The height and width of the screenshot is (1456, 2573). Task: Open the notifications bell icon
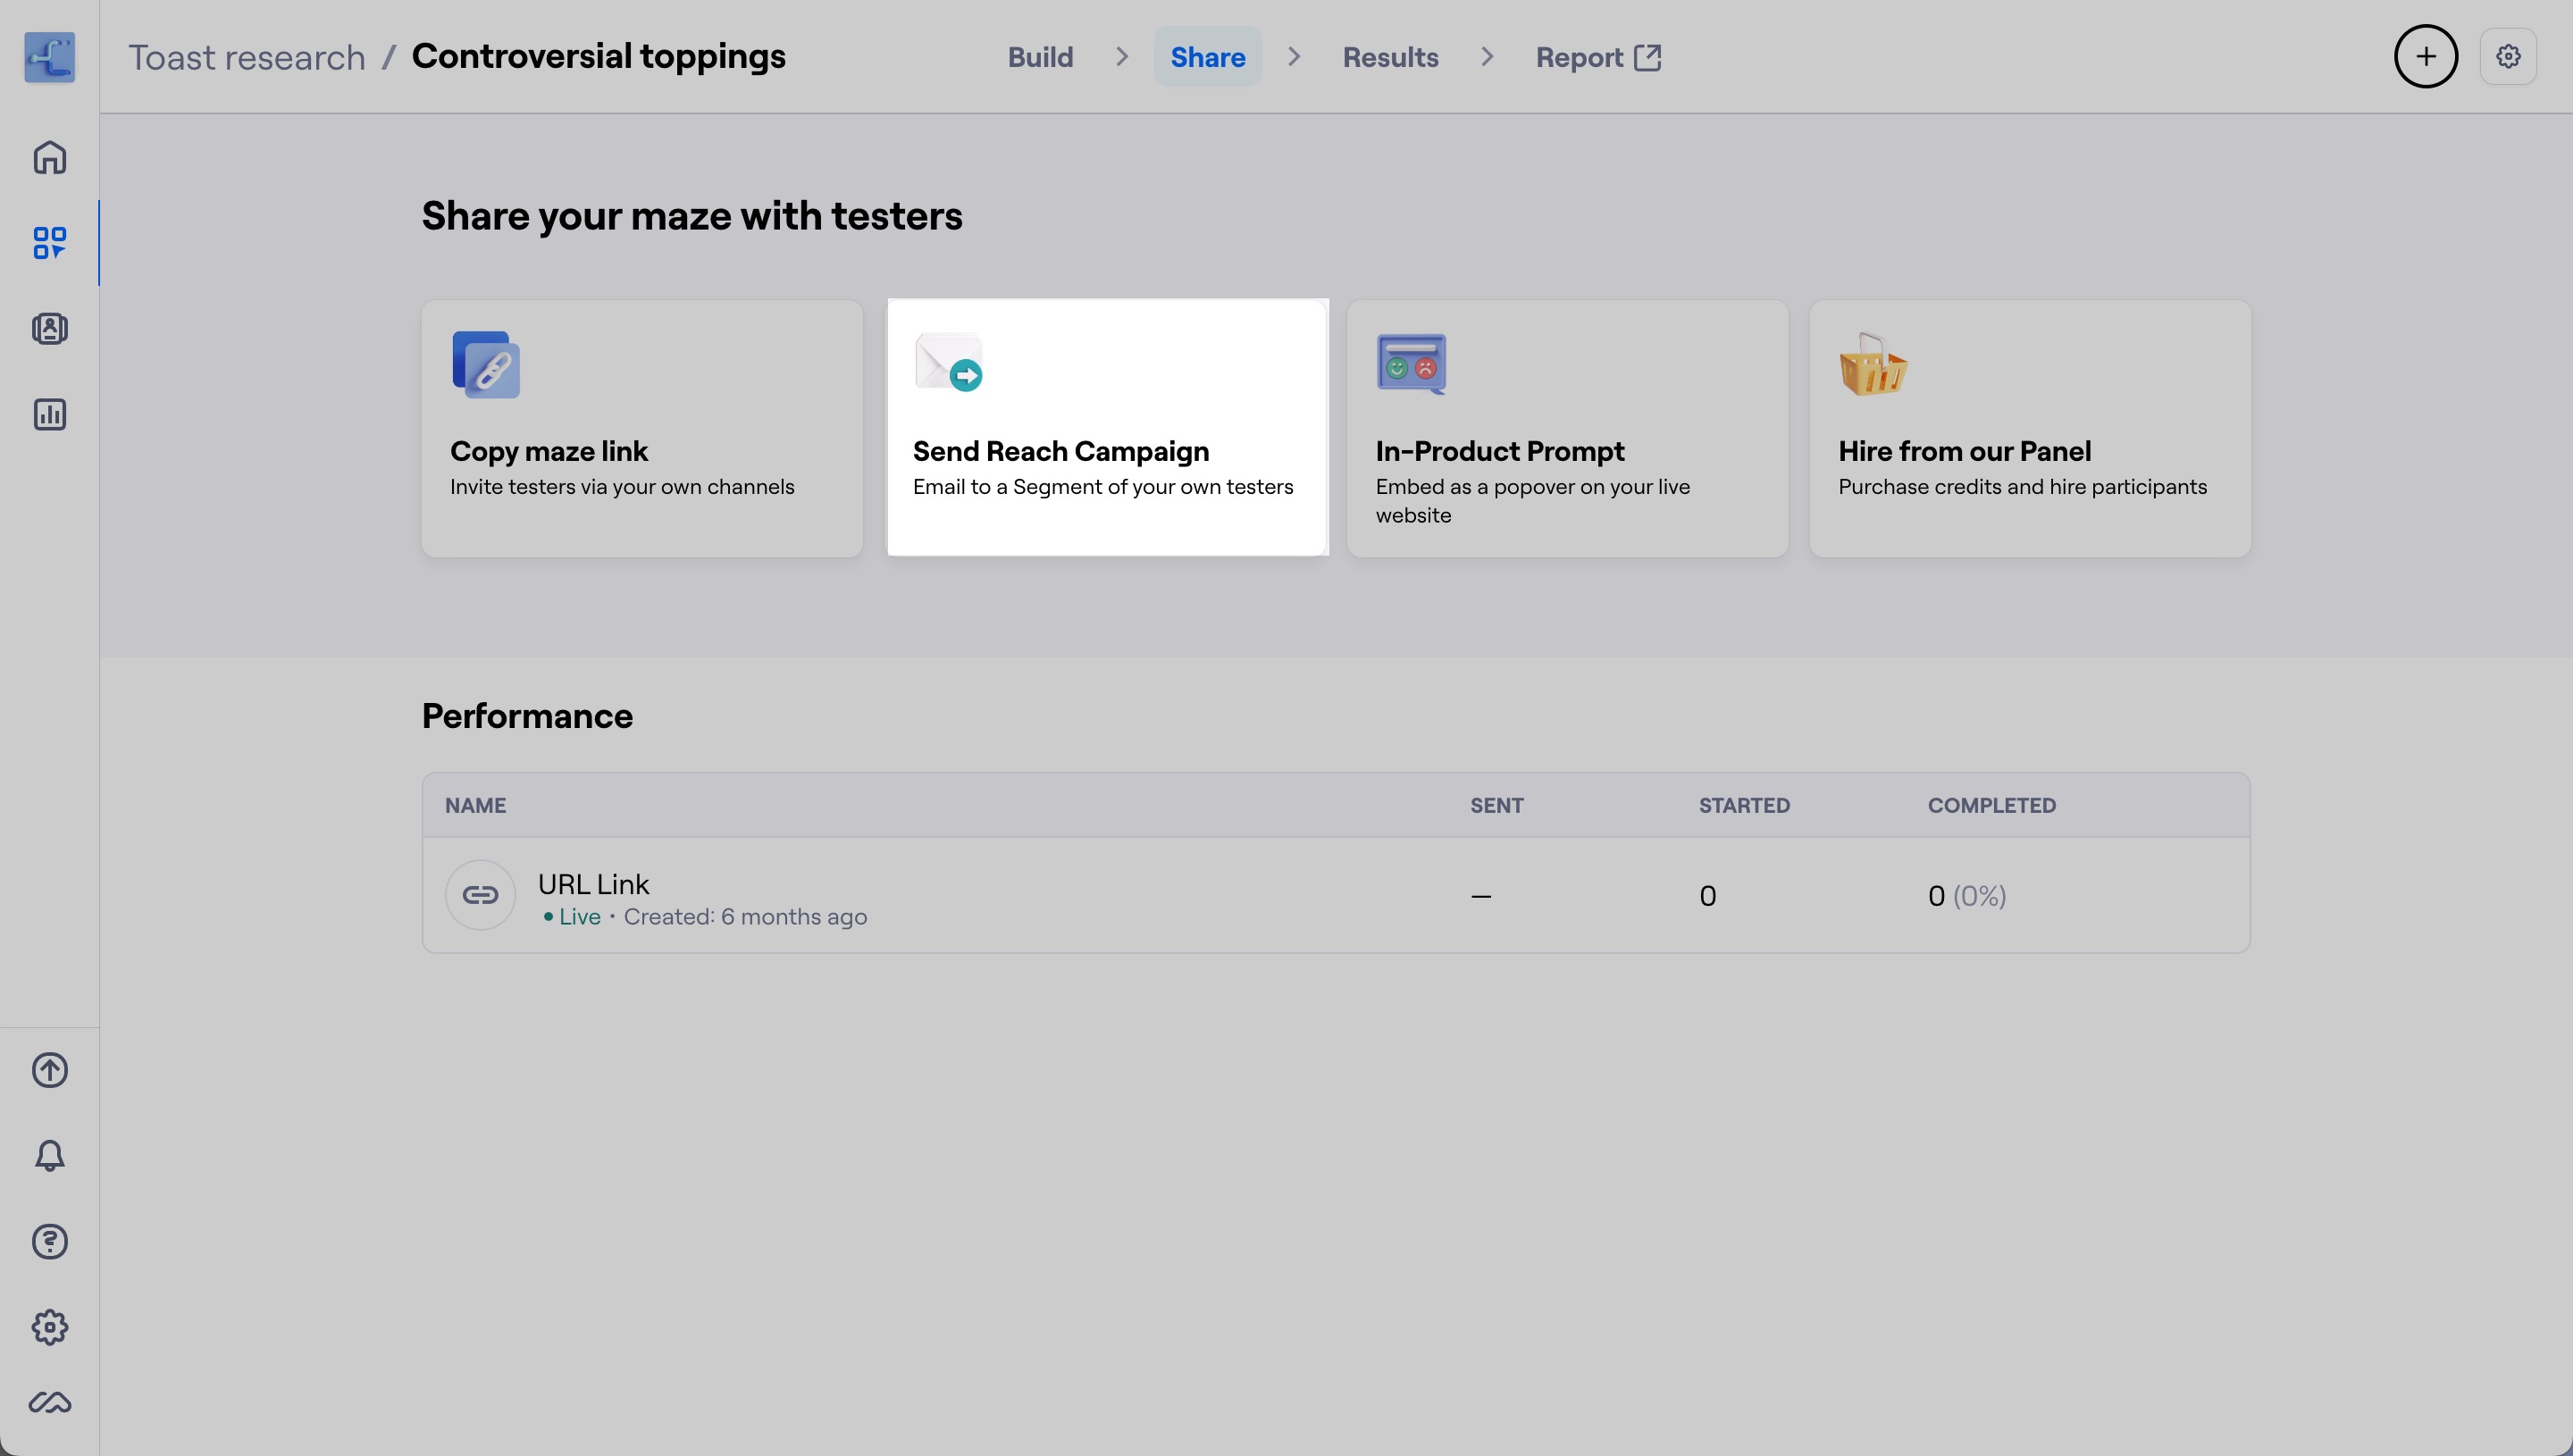(49, 1156)
